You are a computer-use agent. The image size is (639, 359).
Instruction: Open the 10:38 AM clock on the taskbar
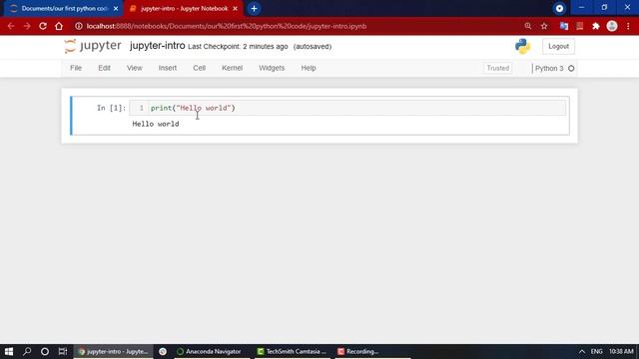click(621, 351)
